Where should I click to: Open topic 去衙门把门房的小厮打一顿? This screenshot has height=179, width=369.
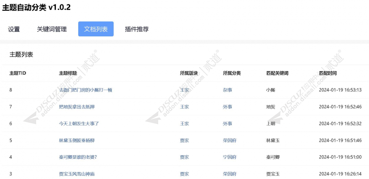pyautogui.click(x=86, y=90)
